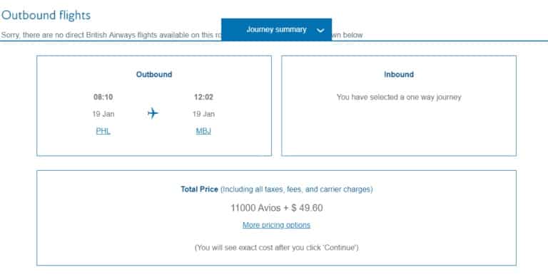Open the PHL departure airport link
This screenshot has width=548, height=277.
[103, 131]
